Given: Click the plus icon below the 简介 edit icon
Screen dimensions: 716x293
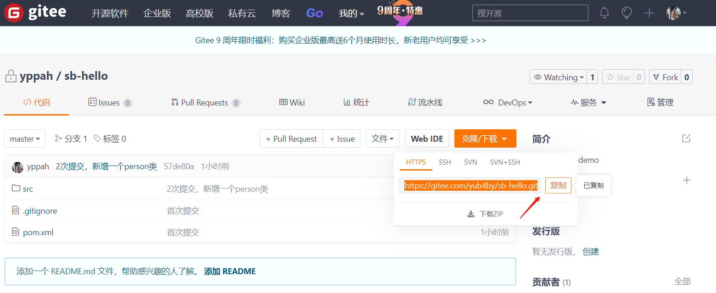Looking at the screenshot, I should pyautogui.click(x=687, y=180).
